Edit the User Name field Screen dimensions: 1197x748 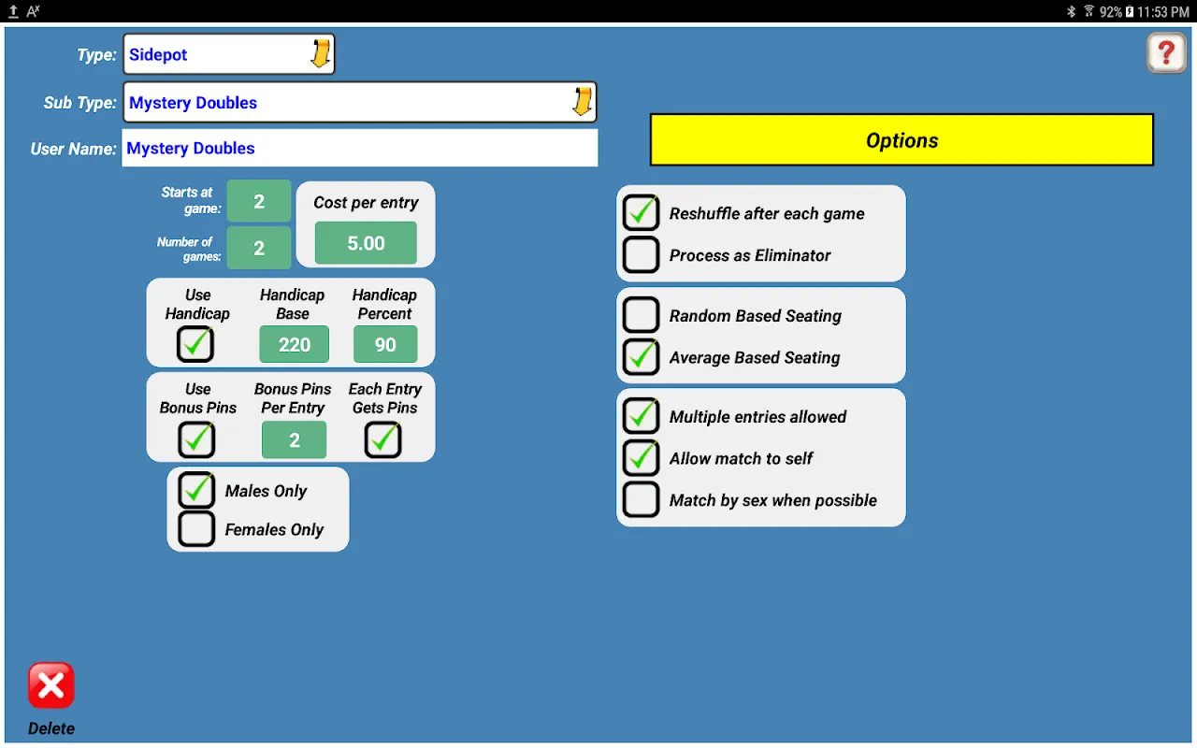click(x=360, y=148)
